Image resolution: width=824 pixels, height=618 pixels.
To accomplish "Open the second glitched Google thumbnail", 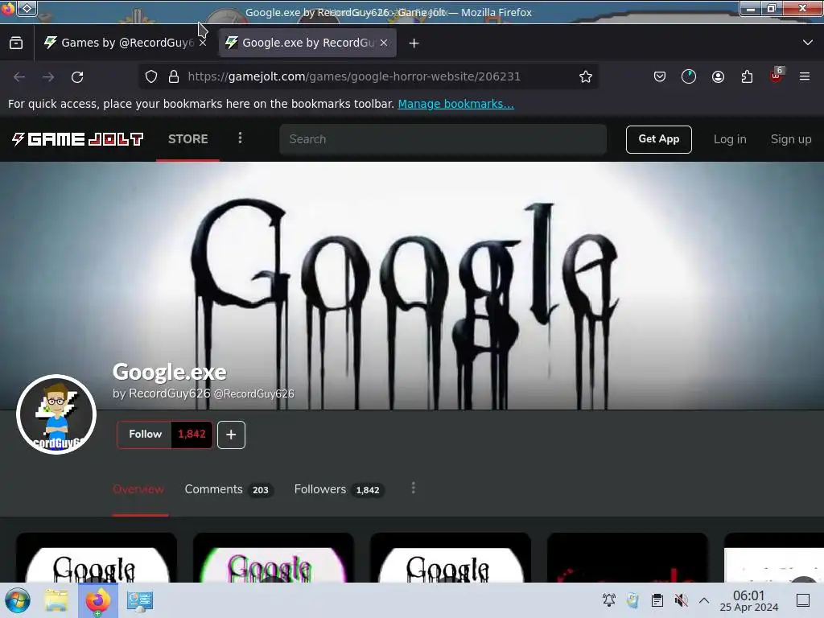I will click(x=274, y=558).
